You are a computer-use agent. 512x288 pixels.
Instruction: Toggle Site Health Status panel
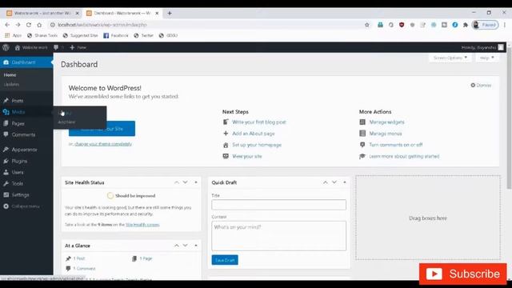coord(196,182)
